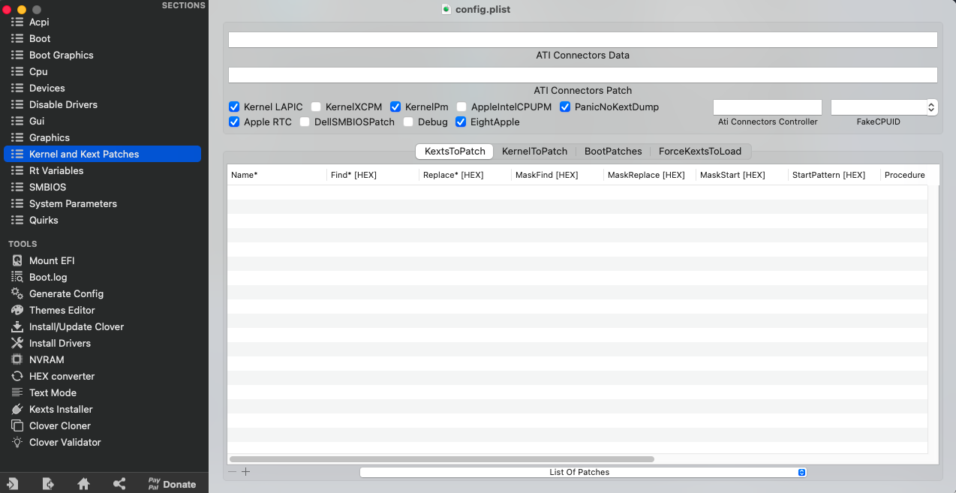Enable the KernelXCPM checkbox

316,107
